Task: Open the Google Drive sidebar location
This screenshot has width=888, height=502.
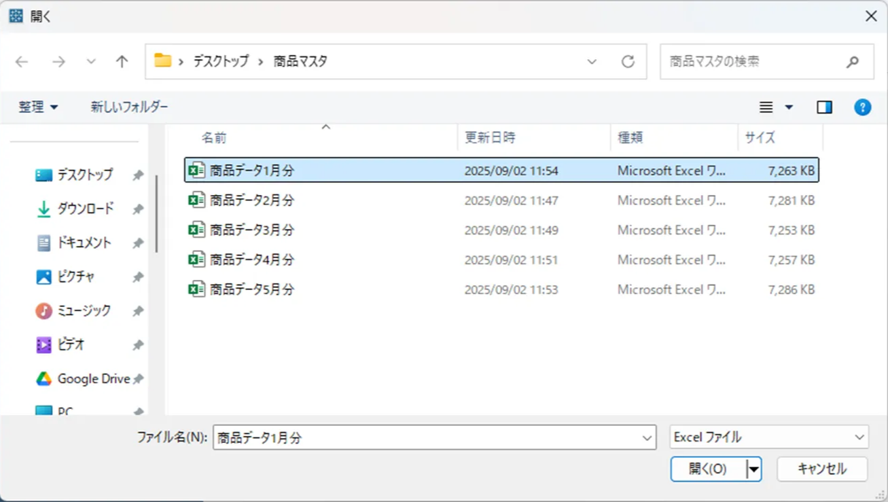Action: (x=93, y=379)
